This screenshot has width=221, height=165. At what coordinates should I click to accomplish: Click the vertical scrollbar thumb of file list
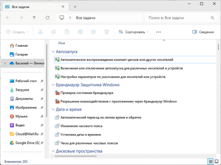coord(218,47)
